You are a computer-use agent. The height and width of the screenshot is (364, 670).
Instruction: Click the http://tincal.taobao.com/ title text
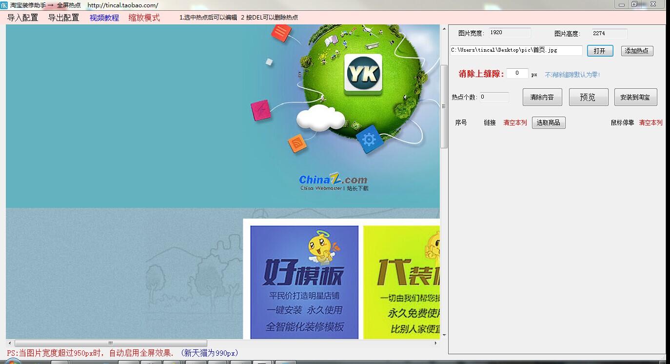coord(123,5)
